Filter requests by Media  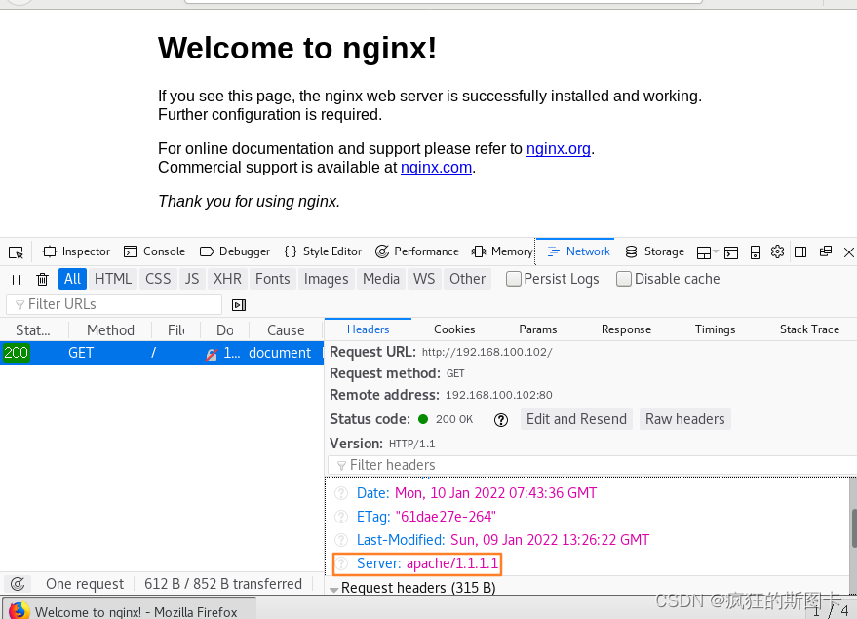(381, 279)
